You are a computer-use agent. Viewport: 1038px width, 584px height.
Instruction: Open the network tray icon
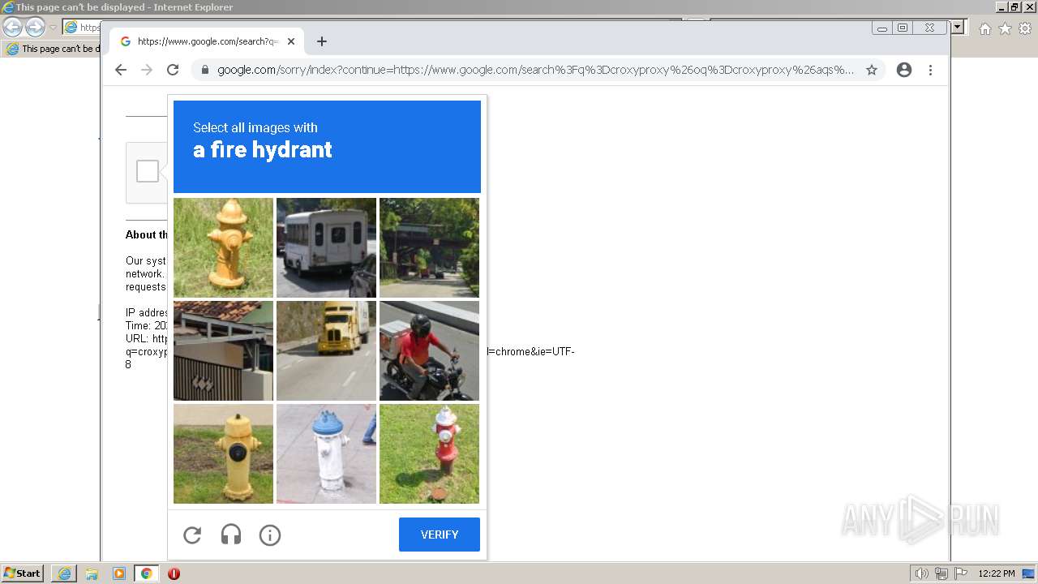[x=941, y=573]
